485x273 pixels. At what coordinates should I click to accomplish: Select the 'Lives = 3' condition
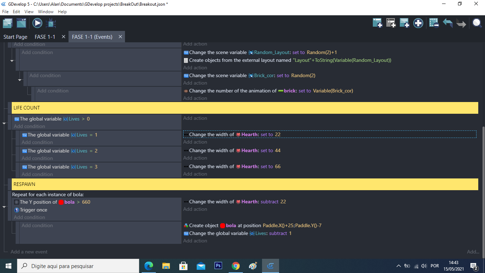(60, 167)
